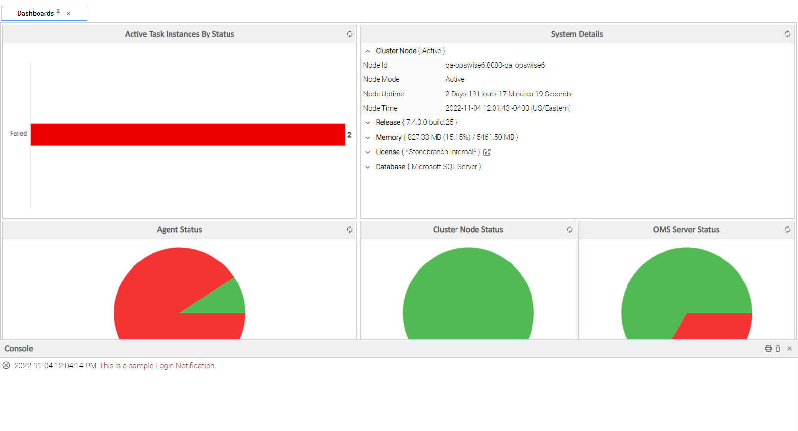Image resolution: width=798 pixels, height=431 pixels.
Task: Expand the Memory section
Action: (368, 138)
